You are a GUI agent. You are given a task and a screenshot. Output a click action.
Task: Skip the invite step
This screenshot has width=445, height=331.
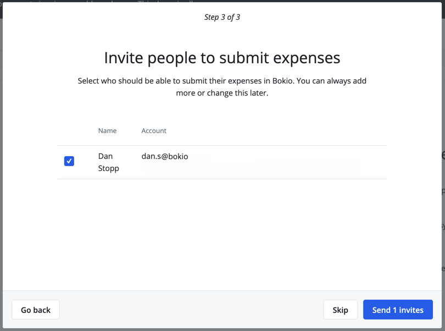click(340, 310)
